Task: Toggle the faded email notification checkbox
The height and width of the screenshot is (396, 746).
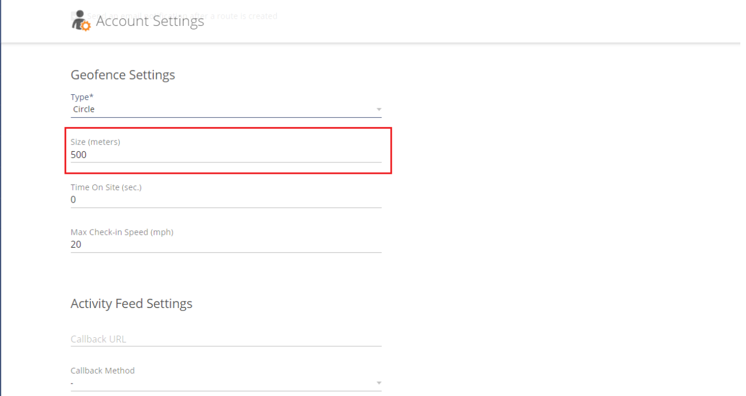Action: point(74,15)
